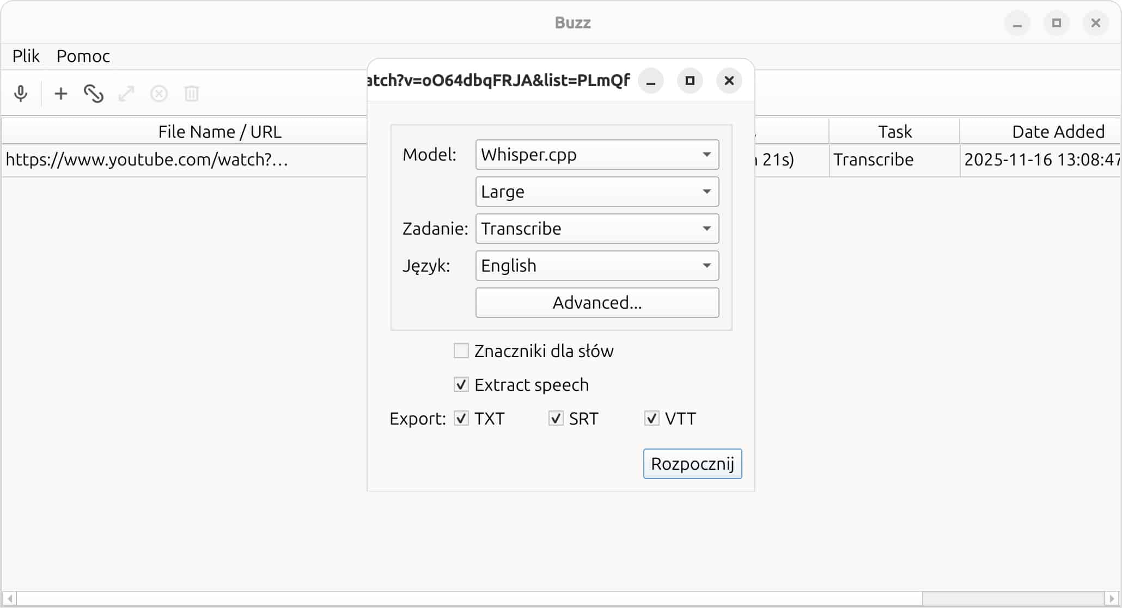This screenshot has width=1122, height=608.
Task: Enable Znaczniki dla słów checkbox
Action: pos(461,351)
